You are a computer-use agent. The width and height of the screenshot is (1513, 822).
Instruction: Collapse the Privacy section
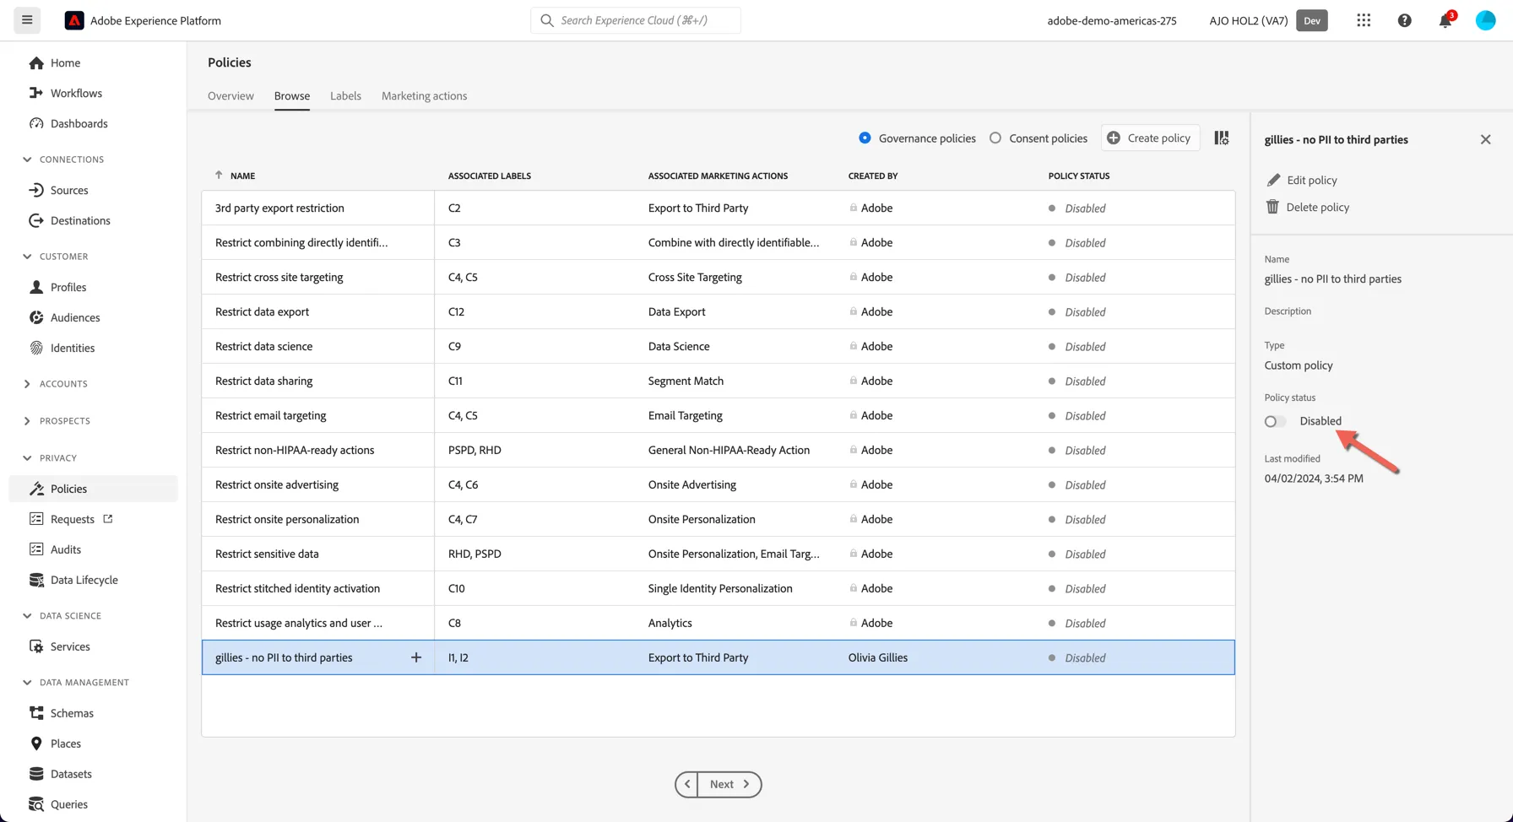coord(27,458)
